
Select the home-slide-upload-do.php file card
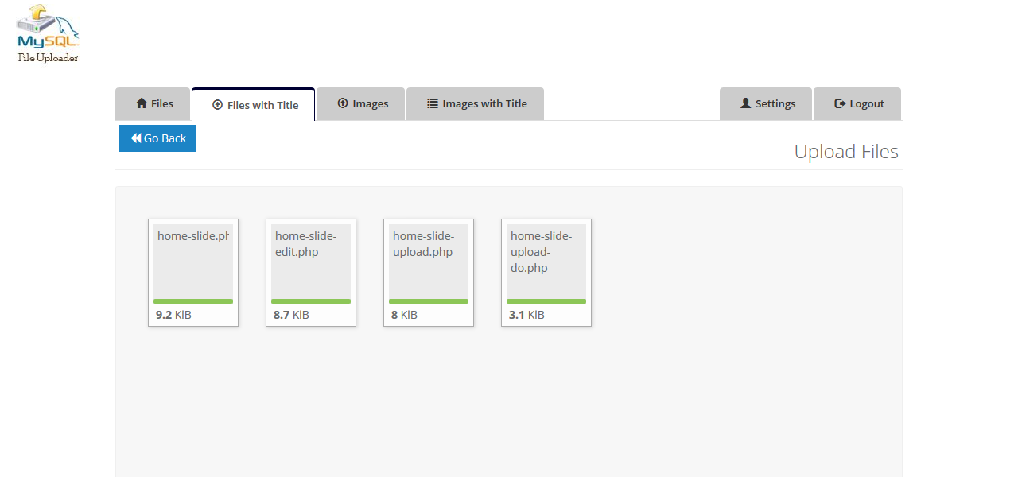pos(546,273)
